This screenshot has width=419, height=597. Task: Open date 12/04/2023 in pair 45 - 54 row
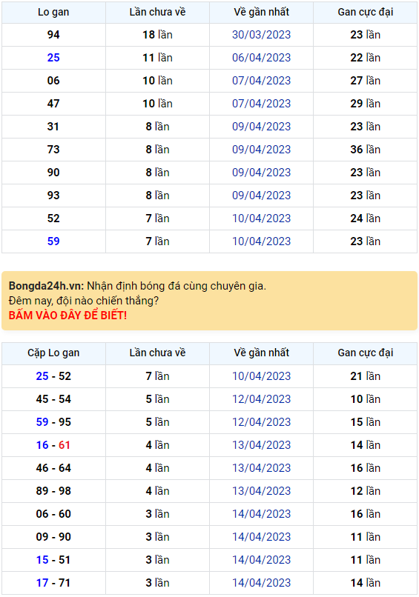coord(262,399)
